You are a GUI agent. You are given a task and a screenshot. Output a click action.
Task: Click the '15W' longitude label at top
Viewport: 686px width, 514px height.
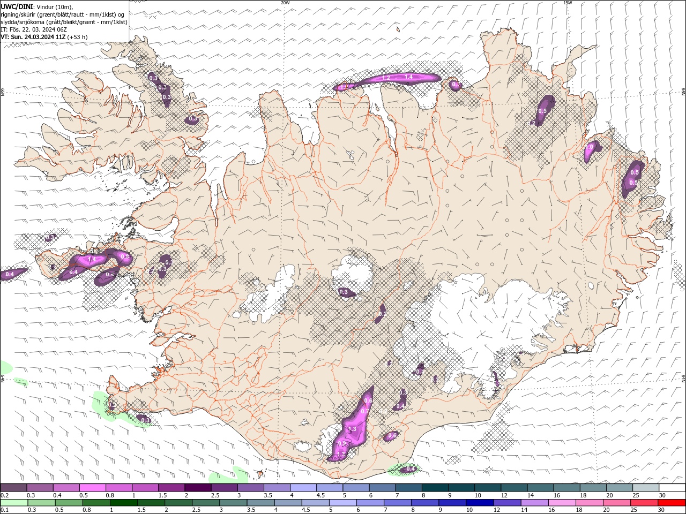tap(568, 3)
